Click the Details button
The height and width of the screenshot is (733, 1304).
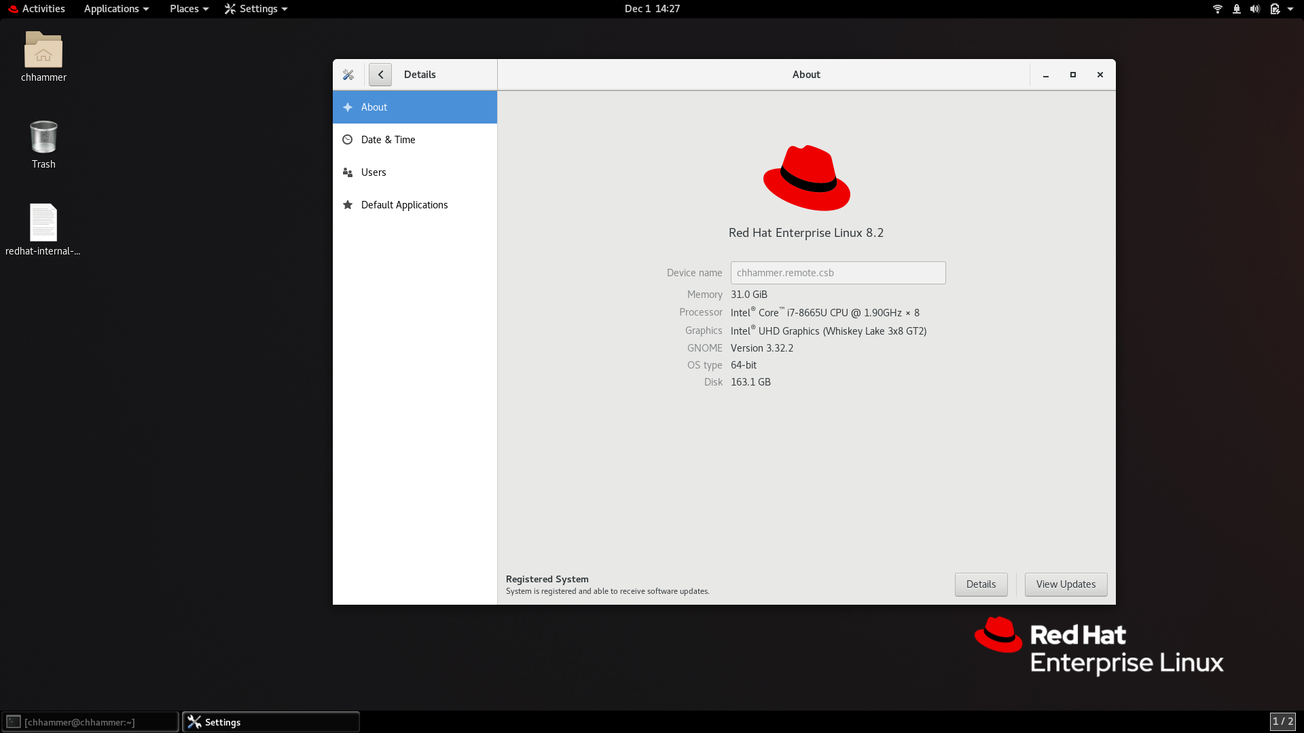pyautogui.click(x=981, y=584)
